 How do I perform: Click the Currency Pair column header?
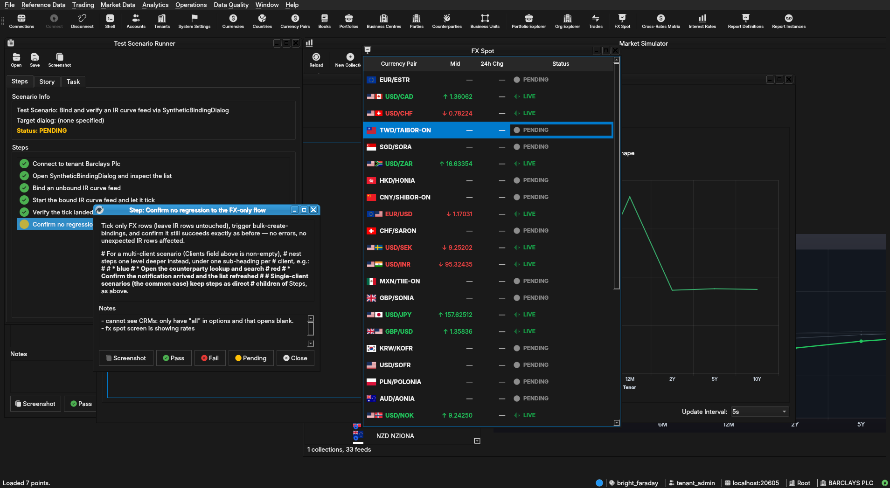pyautogui.click(x=399, y=64)
